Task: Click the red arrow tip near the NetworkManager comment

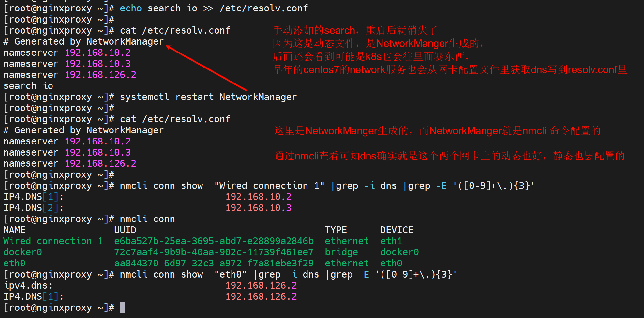Action: tap(168, 47)
